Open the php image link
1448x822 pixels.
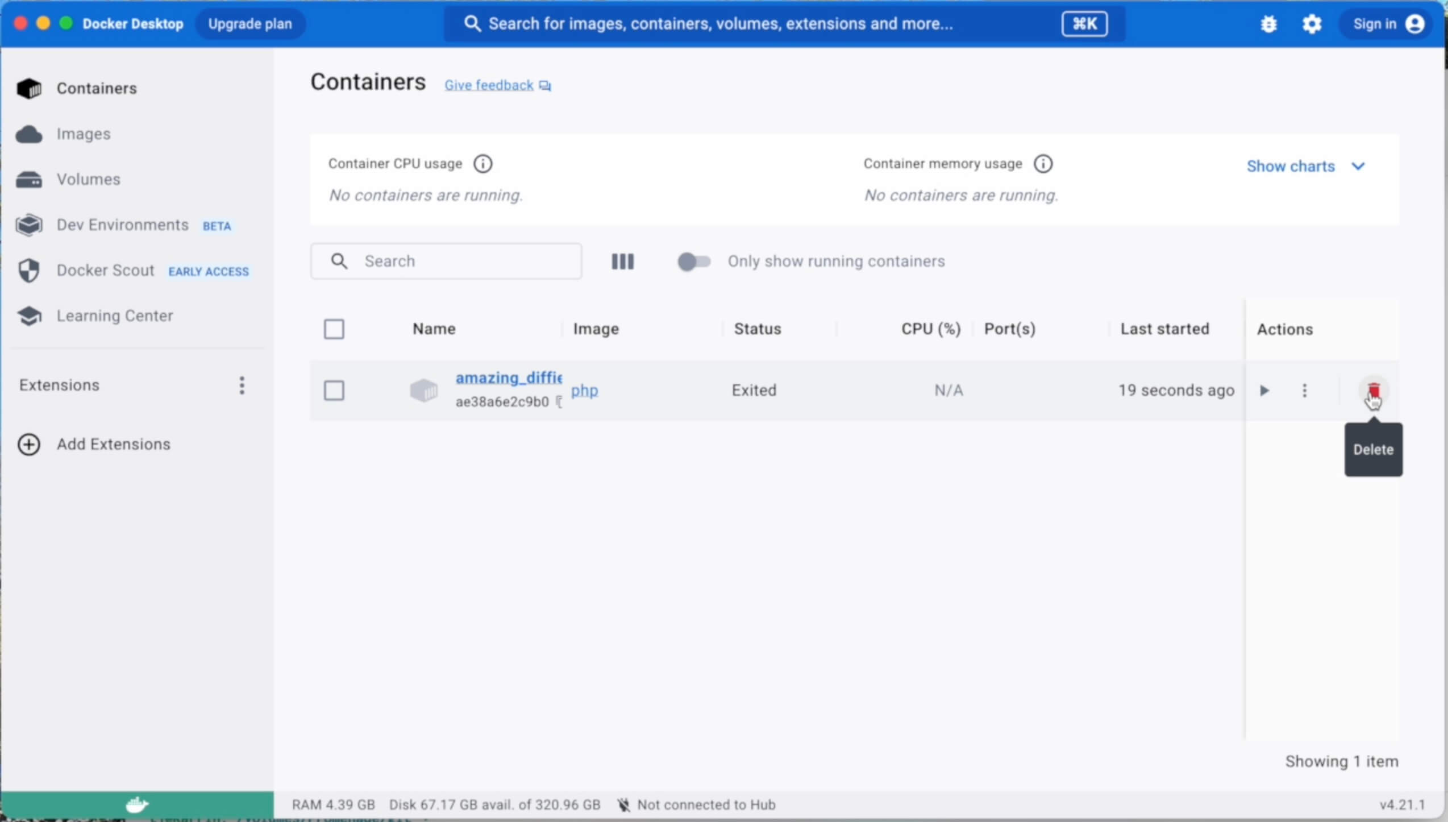tap(585, 391)
